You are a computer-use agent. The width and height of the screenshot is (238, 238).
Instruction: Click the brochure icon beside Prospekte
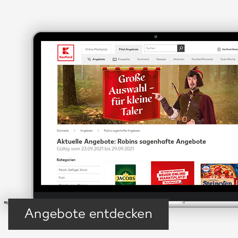[114, 59]
